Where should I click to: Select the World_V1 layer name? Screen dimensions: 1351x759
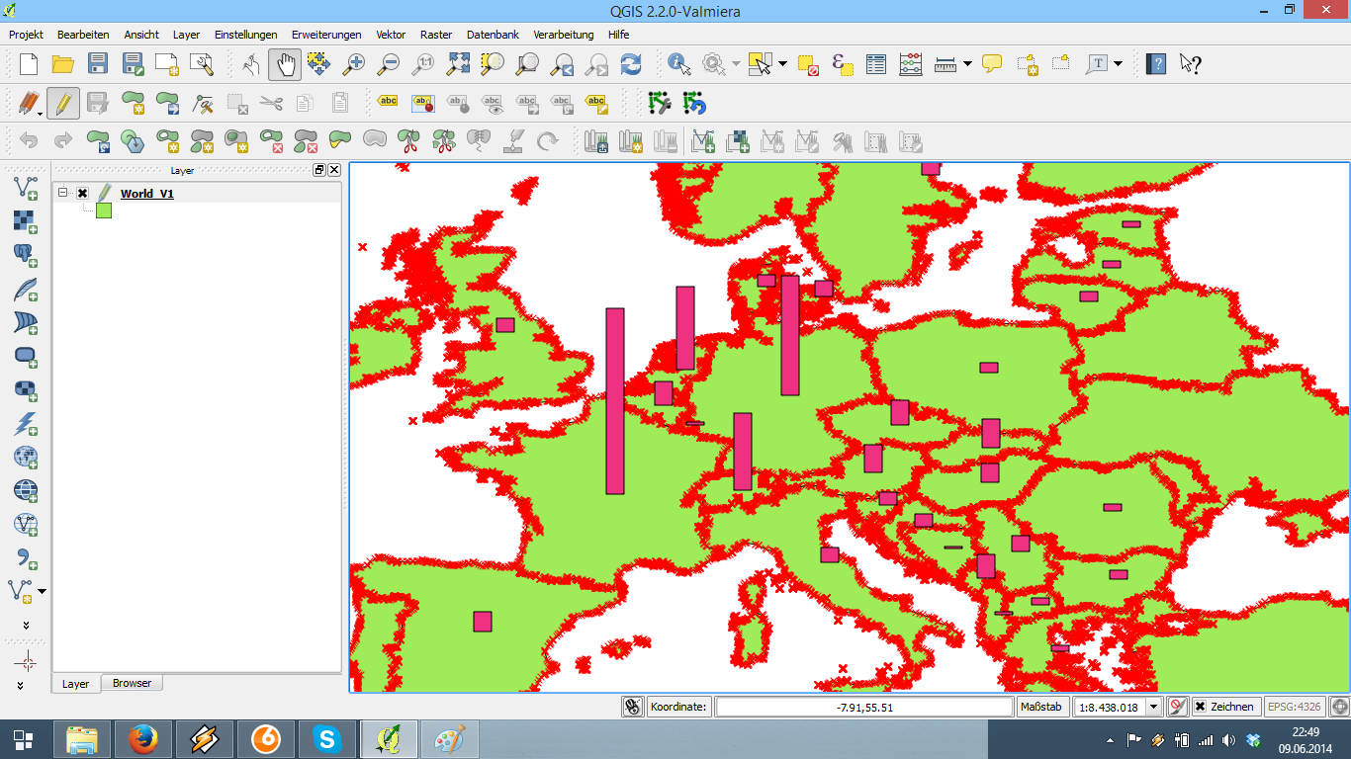(146, 194)
